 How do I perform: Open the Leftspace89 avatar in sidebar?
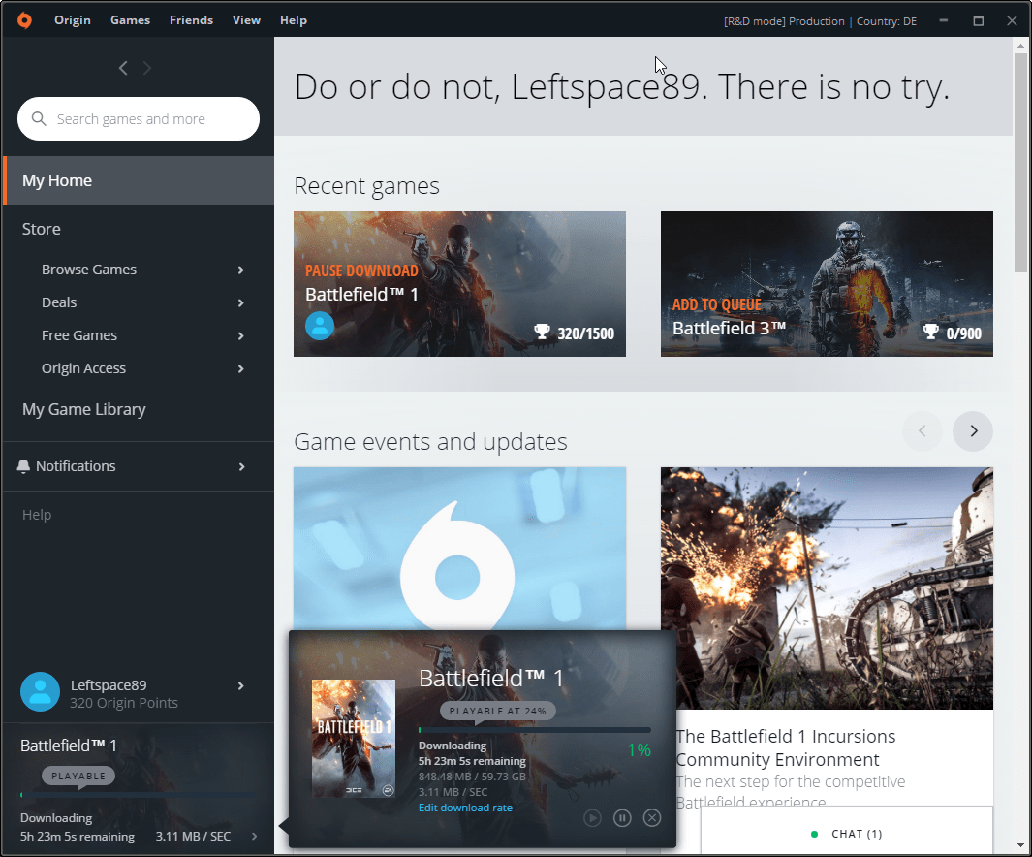point(40,692)
